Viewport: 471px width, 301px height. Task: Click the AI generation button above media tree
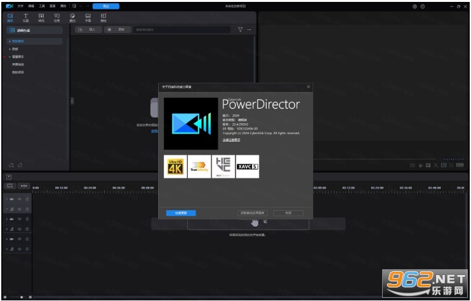pos(34,30)
